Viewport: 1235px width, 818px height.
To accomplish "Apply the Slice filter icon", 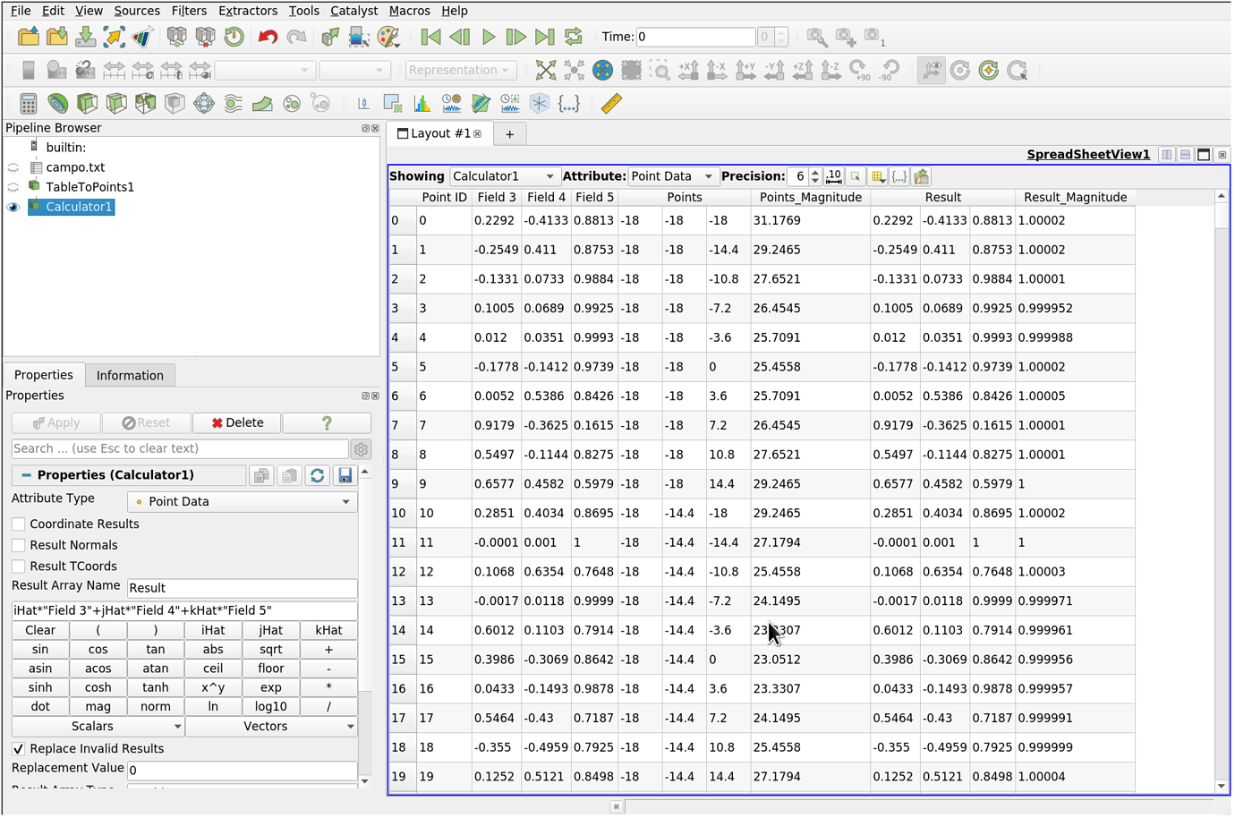I will 114,103.
